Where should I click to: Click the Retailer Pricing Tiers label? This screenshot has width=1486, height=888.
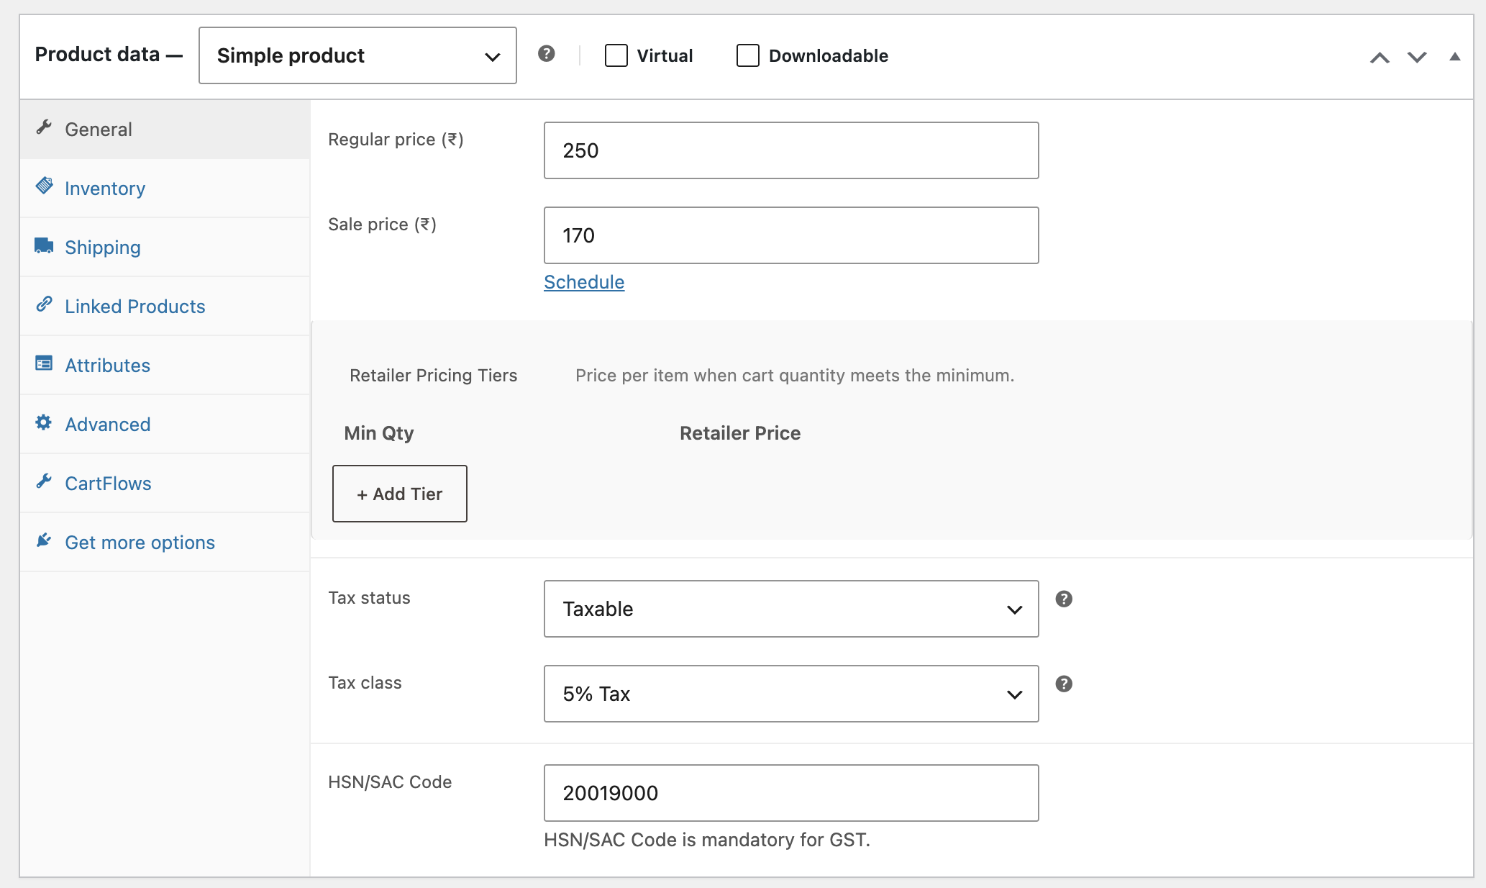(434, 376)
